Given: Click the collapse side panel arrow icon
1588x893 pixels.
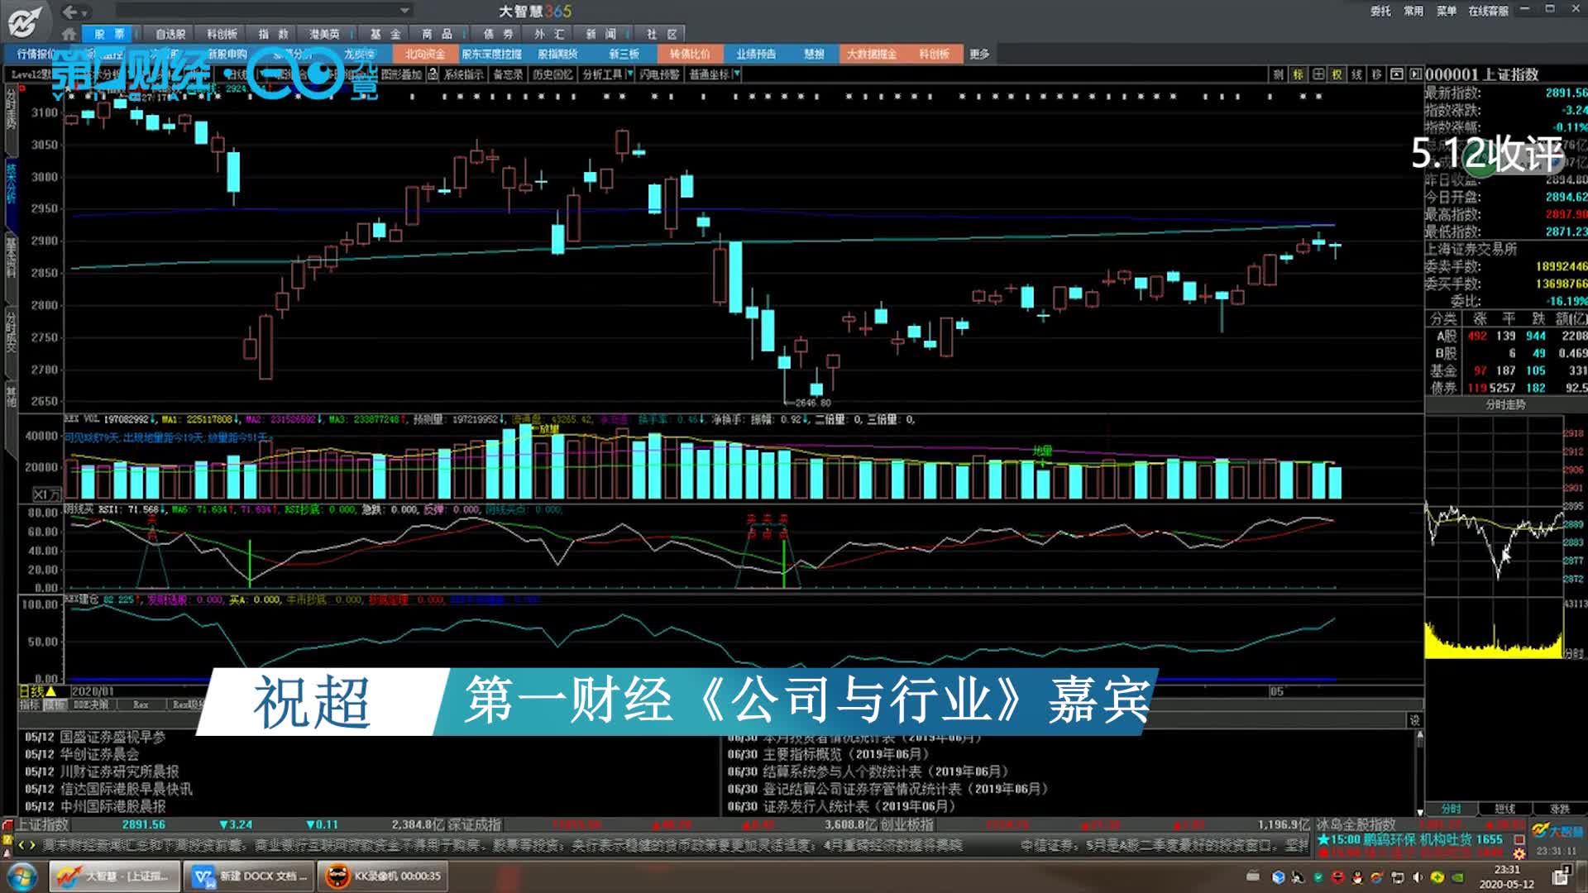Looking at the screenshot, I should pos(1416,74).
